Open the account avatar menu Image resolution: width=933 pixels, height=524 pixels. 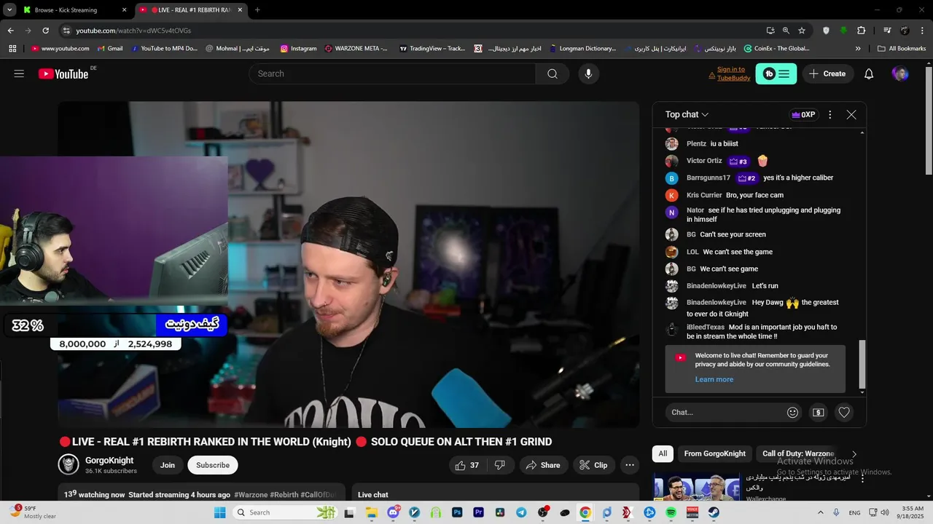[x=900, y=74]
